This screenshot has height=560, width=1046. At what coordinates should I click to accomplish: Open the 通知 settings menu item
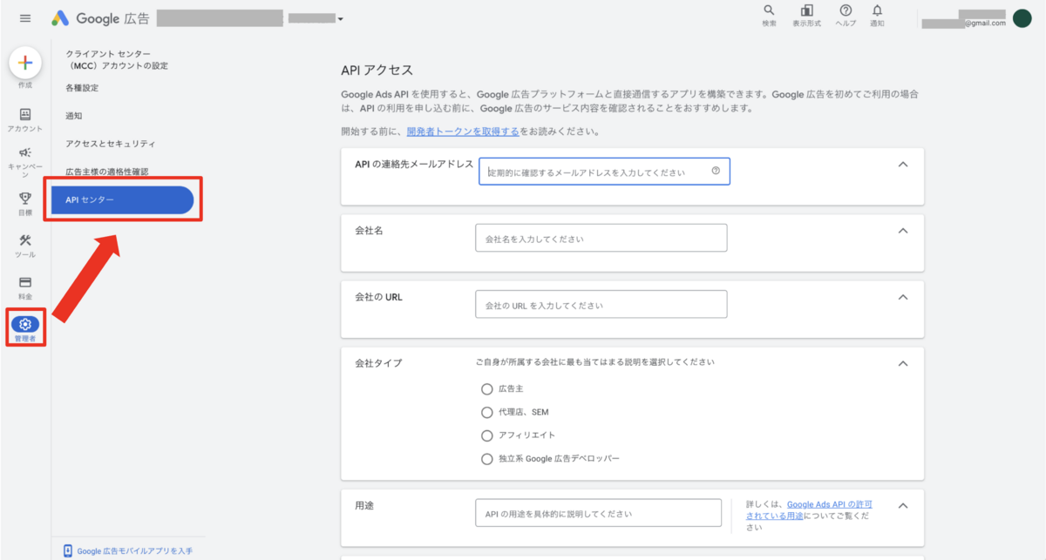74,116
